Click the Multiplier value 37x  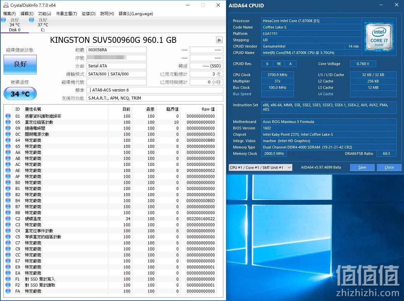(278, 81)
